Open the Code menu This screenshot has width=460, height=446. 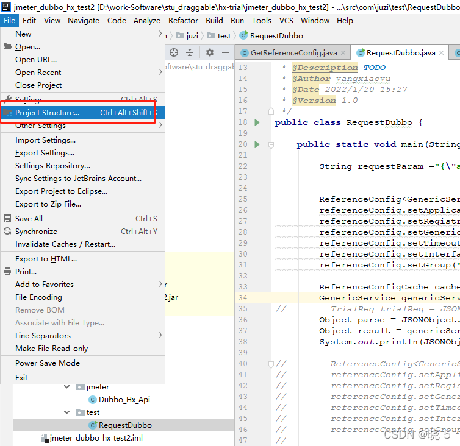tap(117, 21)
